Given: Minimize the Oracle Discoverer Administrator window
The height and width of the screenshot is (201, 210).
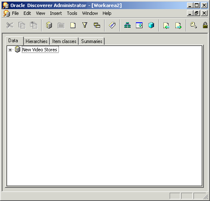Looking at the screenshot, I should click(190, 5).
